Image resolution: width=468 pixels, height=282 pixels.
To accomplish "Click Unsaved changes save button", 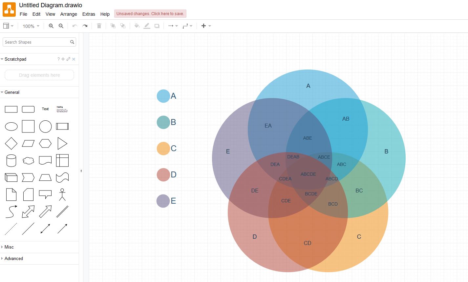I will click(150, 14).
